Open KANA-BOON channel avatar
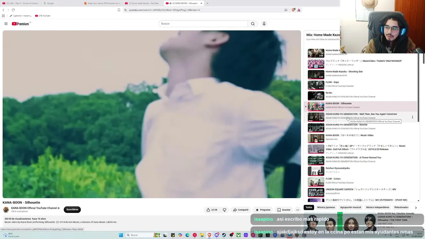The image size is (425, 239). click(x=6, y=209)
